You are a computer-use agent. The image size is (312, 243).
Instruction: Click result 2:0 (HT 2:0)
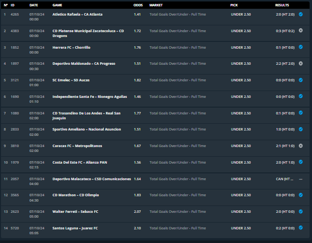coord(285,14)
